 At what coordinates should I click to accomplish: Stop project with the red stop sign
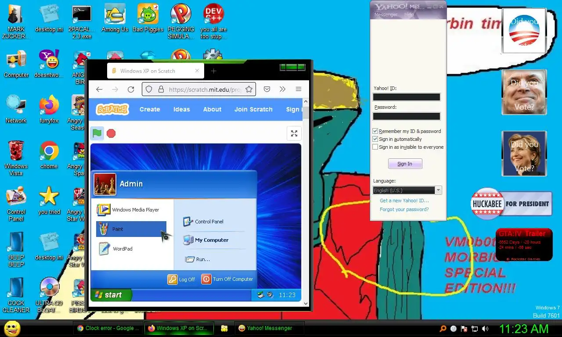pos(111,133)
